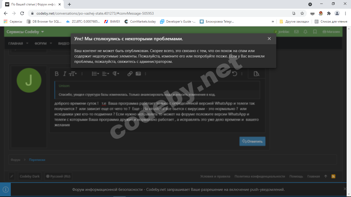Dismiss the push-notification banner
The width and height of the screenshot is (351, 197).
(345, 189)
